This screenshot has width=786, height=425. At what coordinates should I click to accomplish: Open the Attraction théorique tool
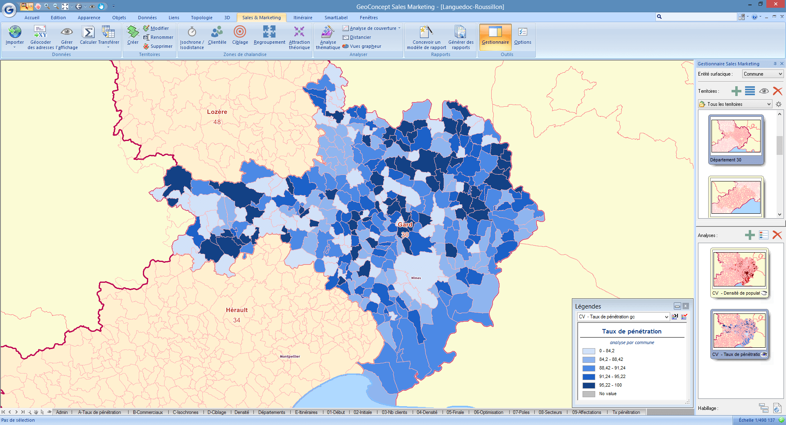tap(299, 32)
